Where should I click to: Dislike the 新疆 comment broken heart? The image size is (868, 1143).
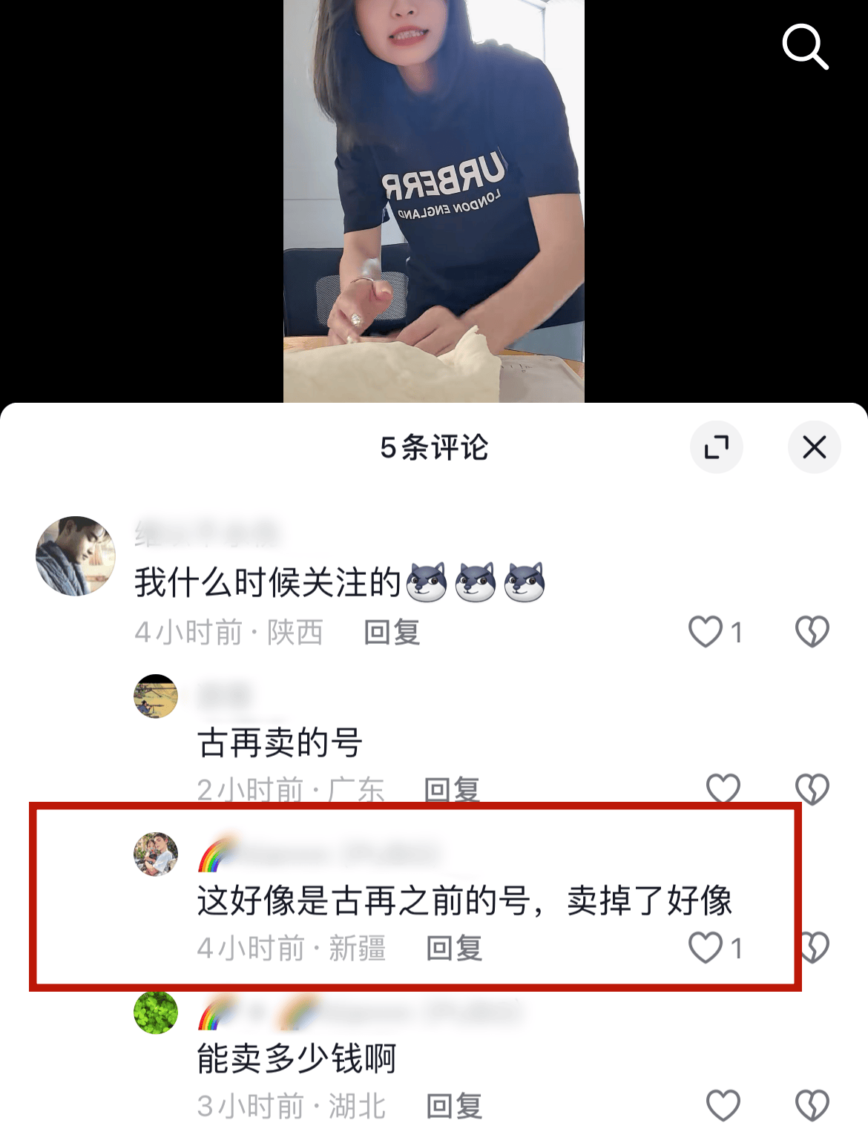click(814, 947)
